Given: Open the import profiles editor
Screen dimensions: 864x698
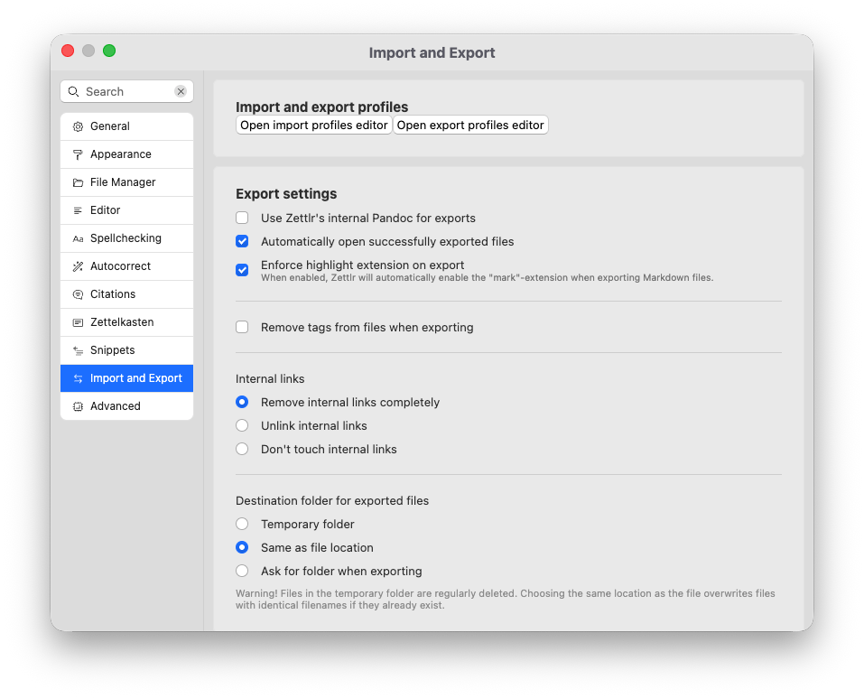Looking at the screenshot, I should 313,125.
